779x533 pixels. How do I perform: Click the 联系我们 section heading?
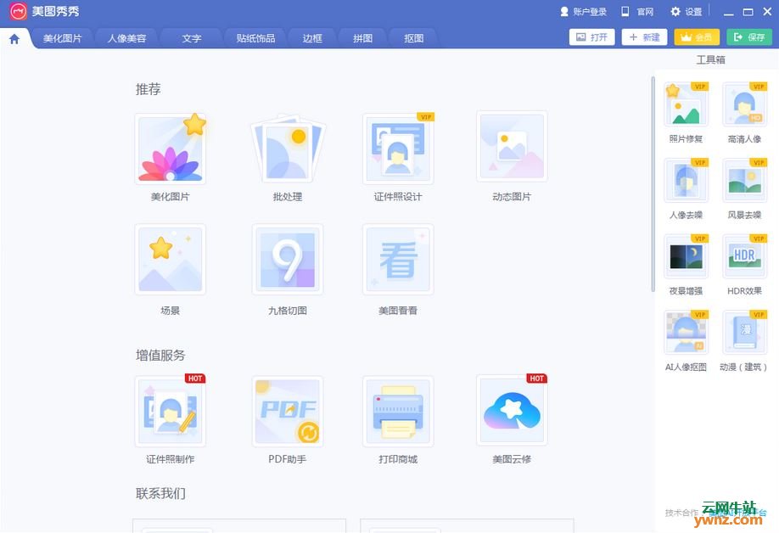pyautogui.click(x=160, y=493)
